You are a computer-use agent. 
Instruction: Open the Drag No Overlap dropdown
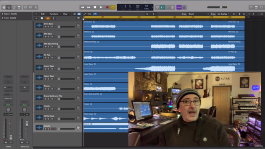(x=224, y=14)
